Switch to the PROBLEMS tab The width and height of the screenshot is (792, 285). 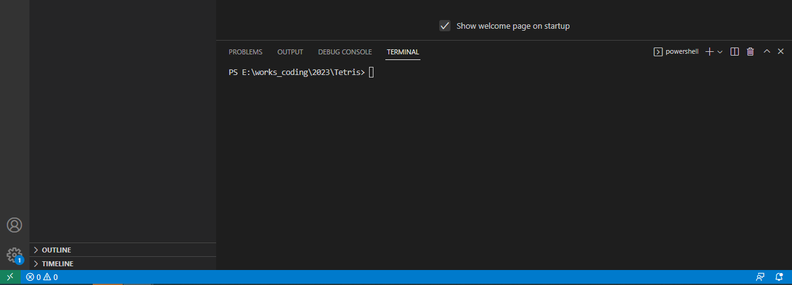point(246,52)
